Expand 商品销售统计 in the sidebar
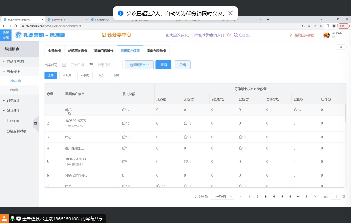Viewport: 351px width, 223px height. pyautogui.click(x=16, y=61)
